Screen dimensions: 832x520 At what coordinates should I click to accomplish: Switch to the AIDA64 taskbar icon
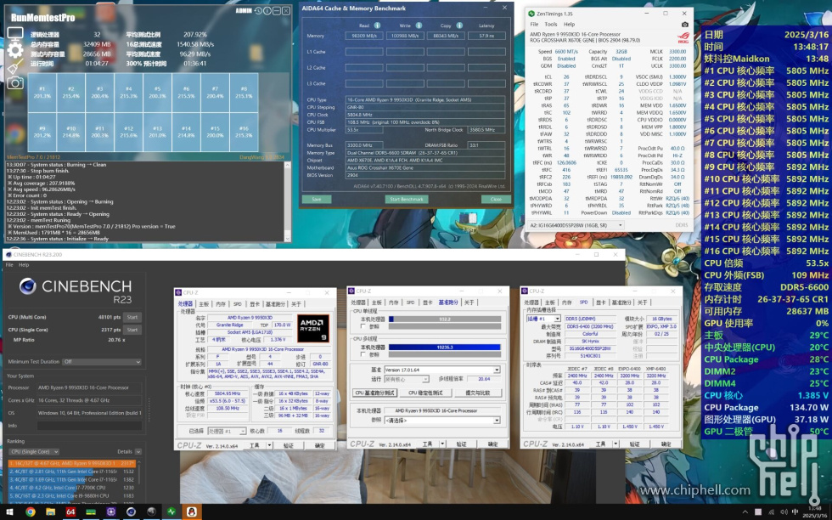pyautogui.click(x=70, y=512)
